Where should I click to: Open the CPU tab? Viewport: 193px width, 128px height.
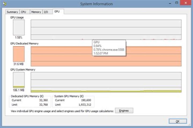25,12
